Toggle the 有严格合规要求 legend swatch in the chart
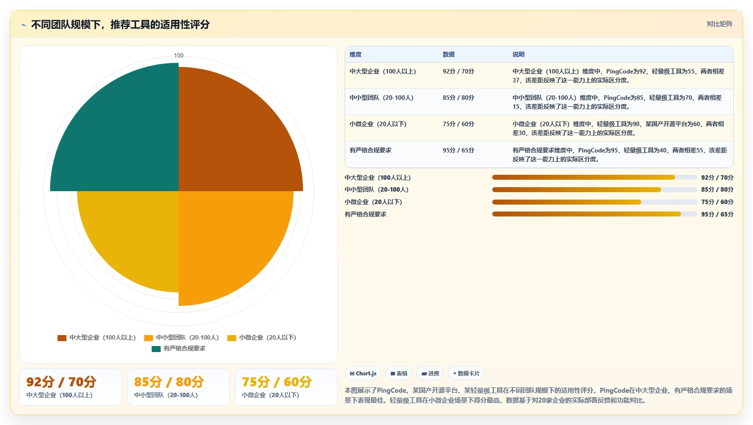This screenshot has height=425, width=753. pos(156,349)
